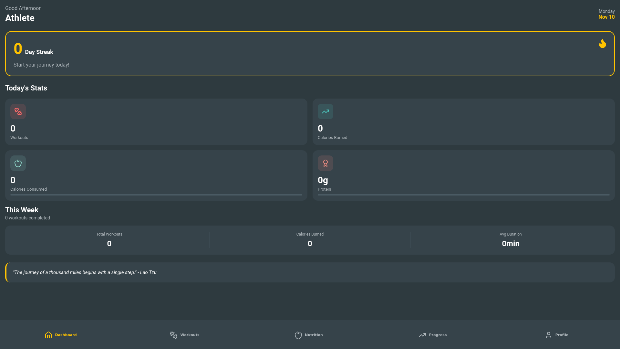This screenshot has height=349, width=620.
Task: Click the flame icon in streak card
Action: pos(603,44)
